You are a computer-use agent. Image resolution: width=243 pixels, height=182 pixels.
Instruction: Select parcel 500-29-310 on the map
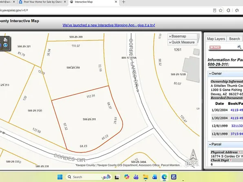(x=73, y=68)
